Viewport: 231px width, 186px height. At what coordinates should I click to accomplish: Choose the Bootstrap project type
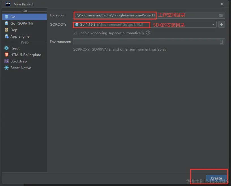point(25,61)
